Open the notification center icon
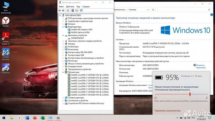The image size is (215, 121). 210,118
